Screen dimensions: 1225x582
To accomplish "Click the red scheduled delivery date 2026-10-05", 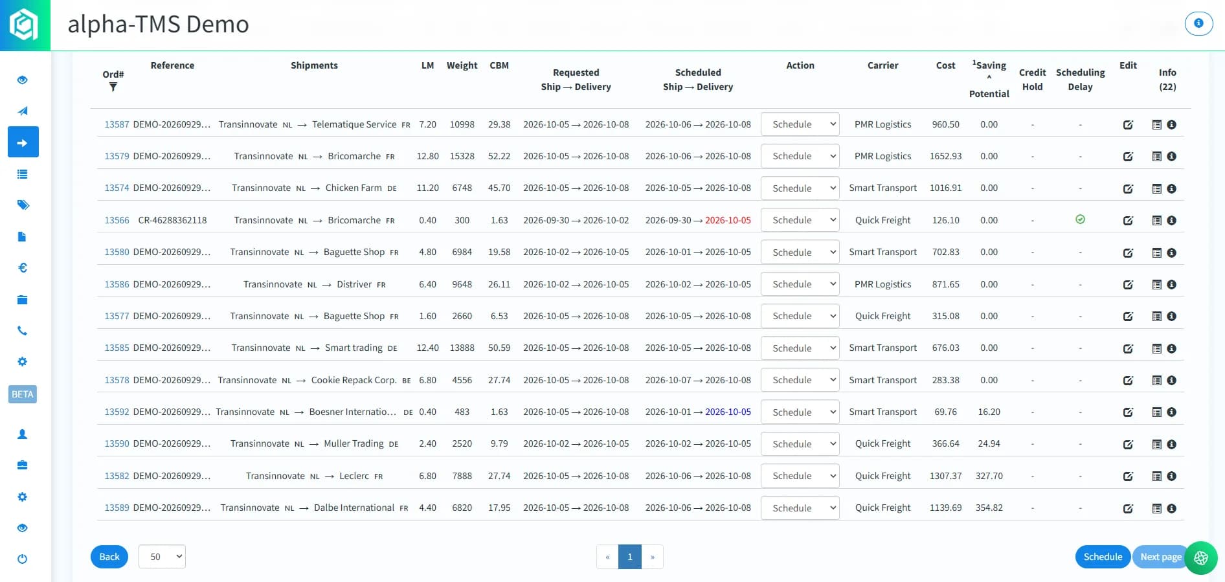I will (x=728, y=220).
